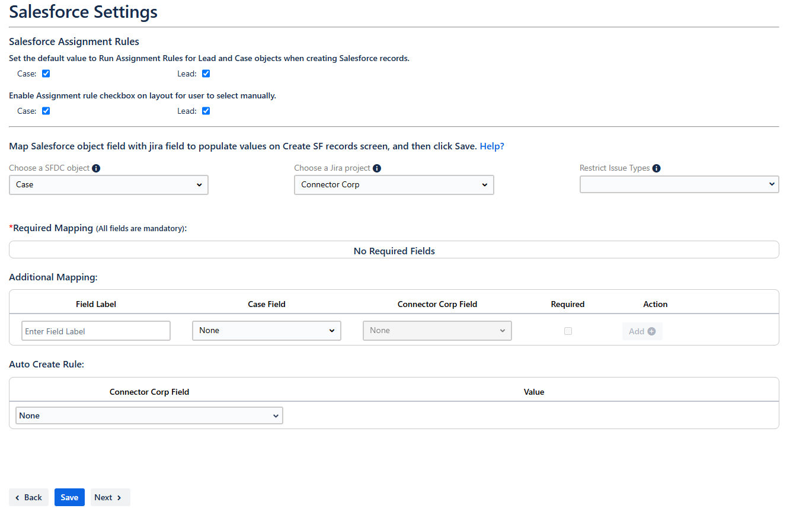Tick the Required checkbox in Additional Mapping
This screenshot has width=793, height=518.
[568, 331]
